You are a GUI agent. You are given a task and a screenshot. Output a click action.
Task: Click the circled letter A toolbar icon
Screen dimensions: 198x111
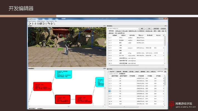(46, 24)
